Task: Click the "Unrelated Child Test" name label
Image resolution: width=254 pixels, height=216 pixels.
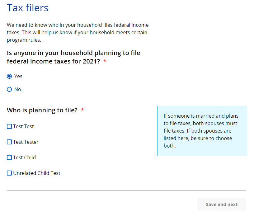Action: (x=37, y=173)
